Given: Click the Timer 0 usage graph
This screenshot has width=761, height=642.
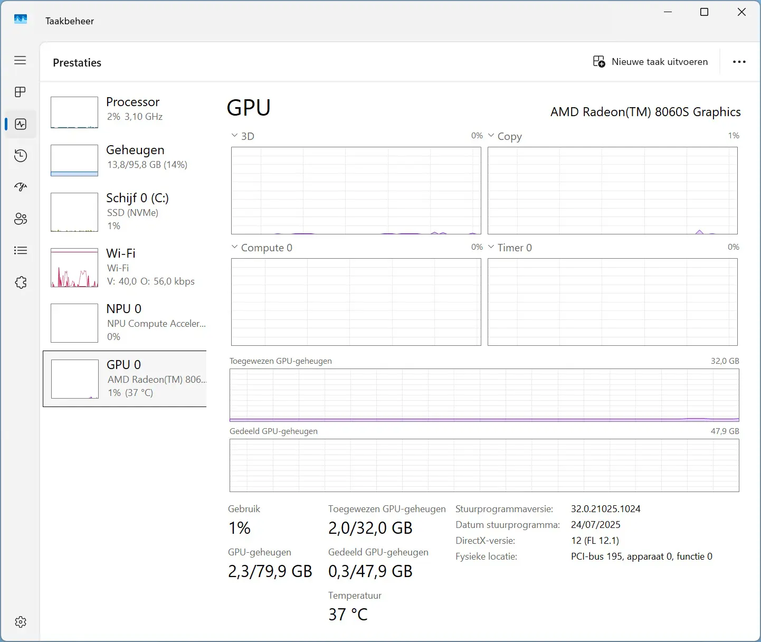Looking at the screenshot, I should tap(613, 302).
